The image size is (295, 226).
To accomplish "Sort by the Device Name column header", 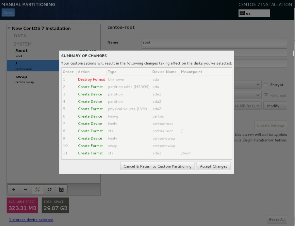I will pyautogui.click(x=165, y=72).
